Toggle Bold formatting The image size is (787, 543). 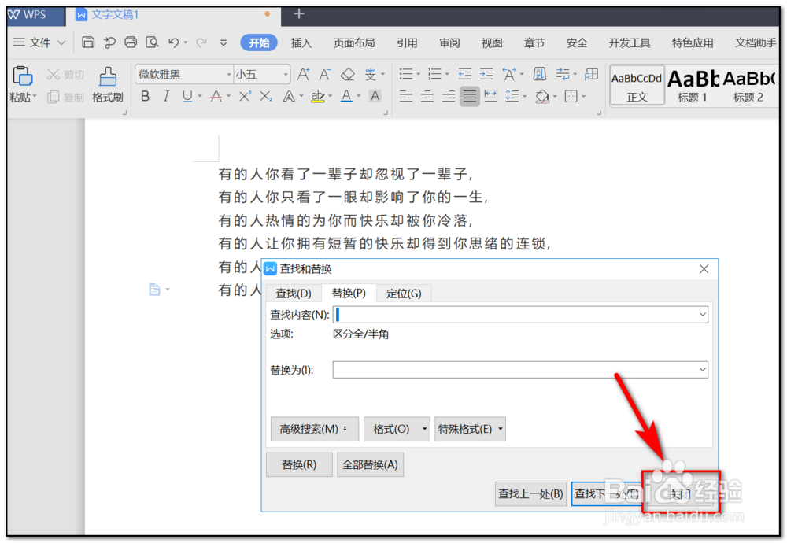coord(145,96)
